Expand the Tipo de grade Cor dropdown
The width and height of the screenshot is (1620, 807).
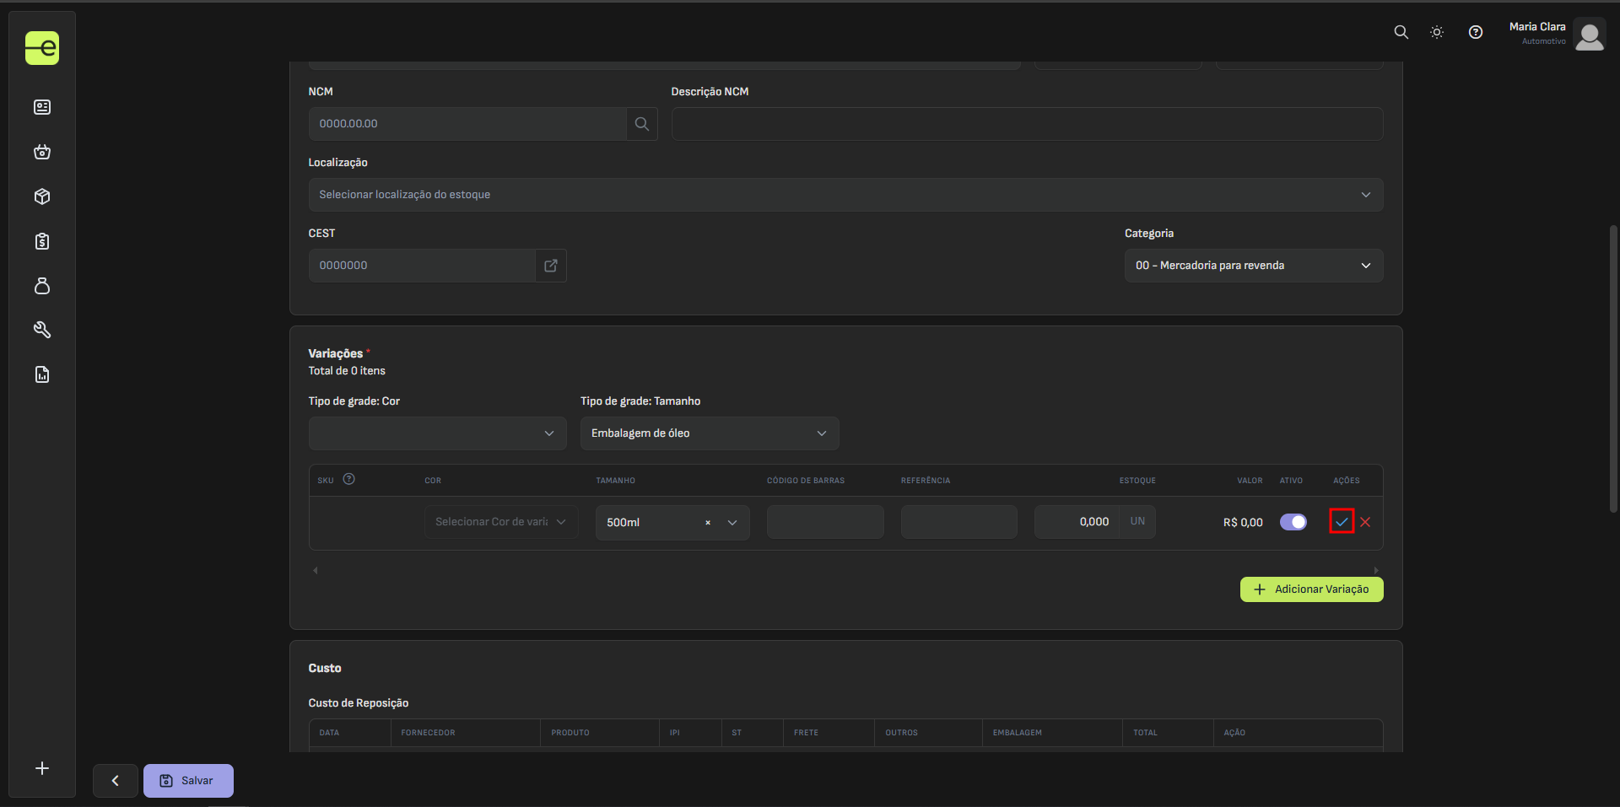[437, 433]
